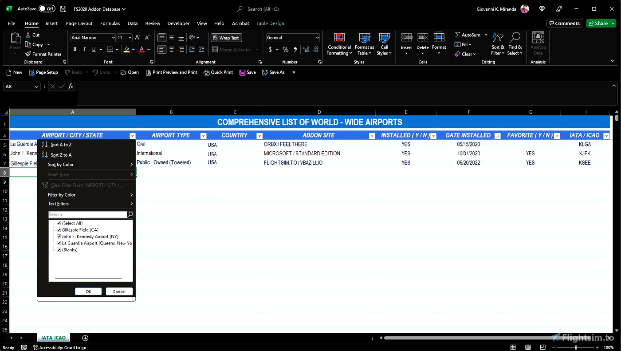Viewport: 621px width, 351px height.
Task: Click the Quick Print toolbar icon
Action: pos(218,72)
